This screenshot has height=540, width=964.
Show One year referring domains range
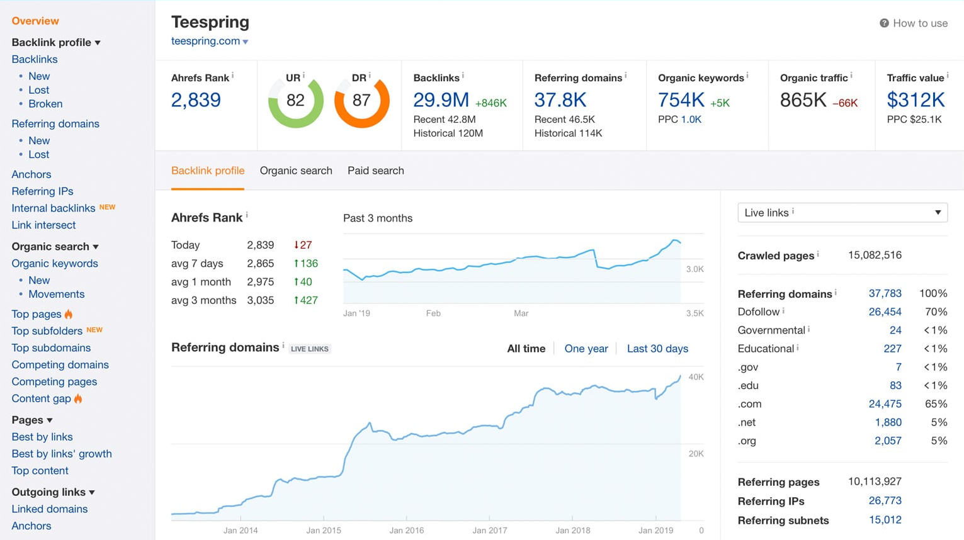coord(586,349)
